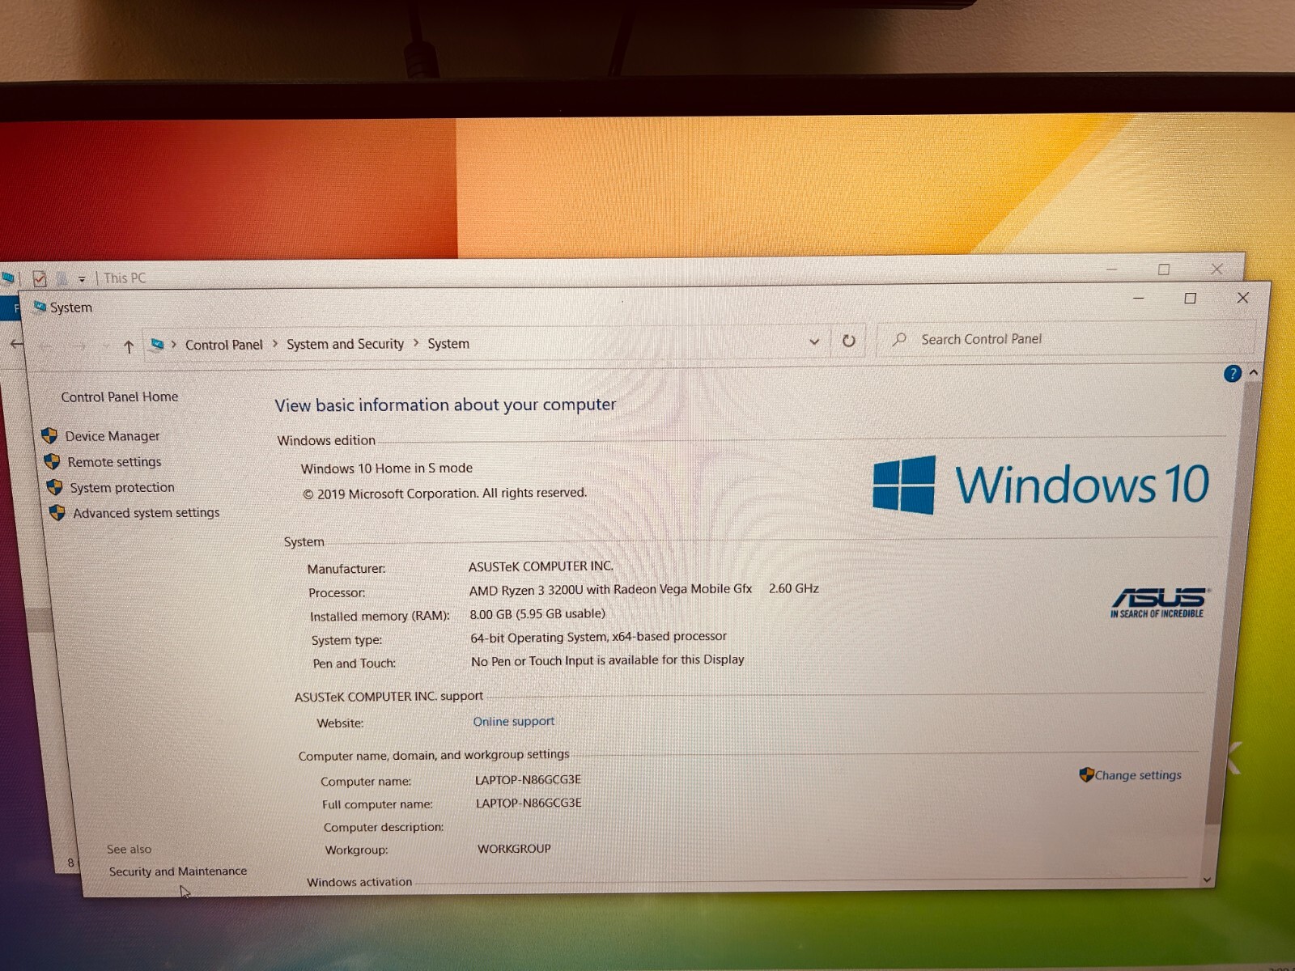Select Windows 10 Home in S mode text

click(x=387, y=469)
